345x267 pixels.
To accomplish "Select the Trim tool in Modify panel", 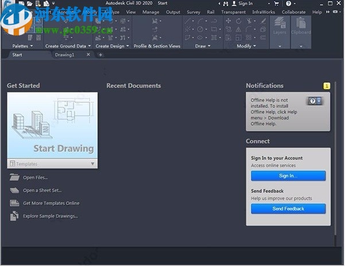I will point(249,21).
